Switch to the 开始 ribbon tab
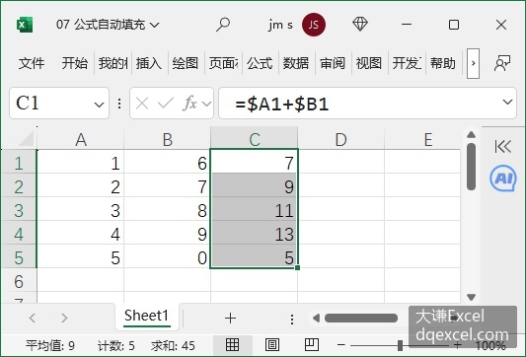Viewport: 526px width, 357px height. (74, 63)
